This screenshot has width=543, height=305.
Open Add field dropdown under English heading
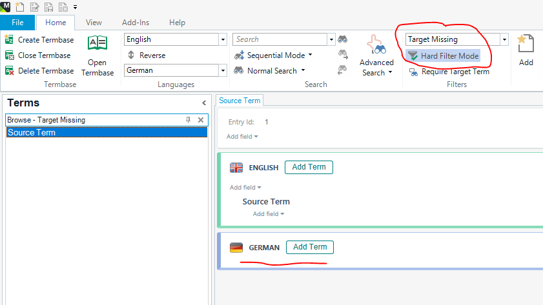click(x=245, y=188)
